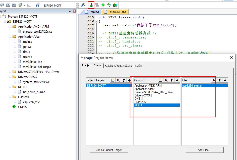Select hal_temp_hum.c in the project tree
237x160 pixels.
[x=34, y=92]
